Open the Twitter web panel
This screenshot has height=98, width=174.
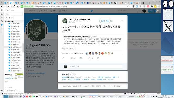(x=2, y=25)
